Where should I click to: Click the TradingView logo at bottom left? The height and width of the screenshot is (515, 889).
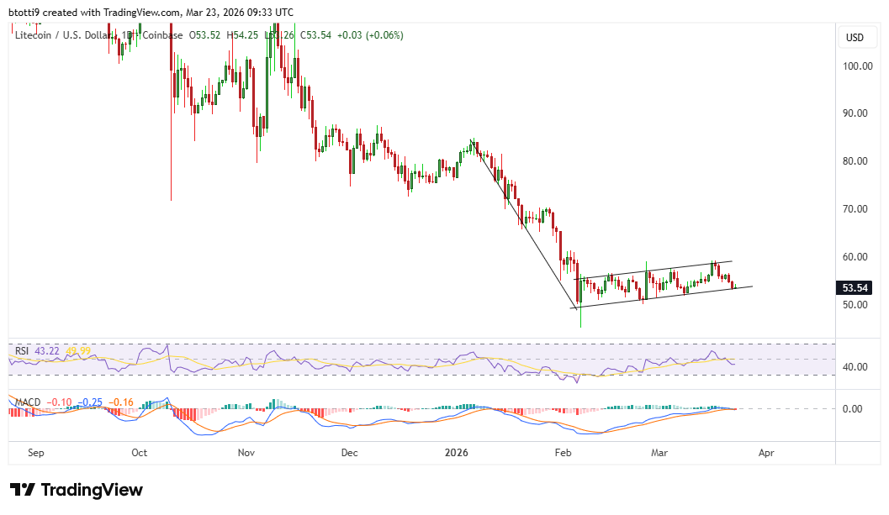[x=77, y=490]
